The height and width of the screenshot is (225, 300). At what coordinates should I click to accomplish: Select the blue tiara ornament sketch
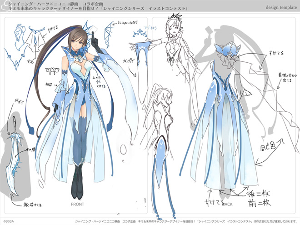click(140, 34)
